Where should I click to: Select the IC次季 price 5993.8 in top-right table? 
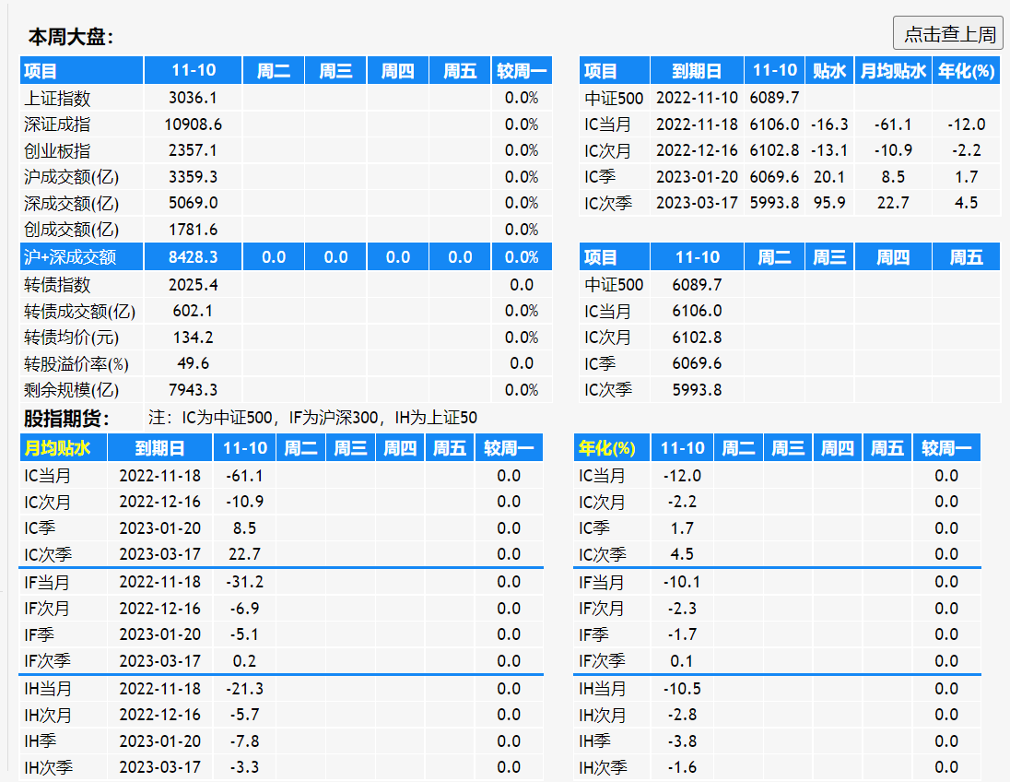pyautogui.click(x=774, y=203)
